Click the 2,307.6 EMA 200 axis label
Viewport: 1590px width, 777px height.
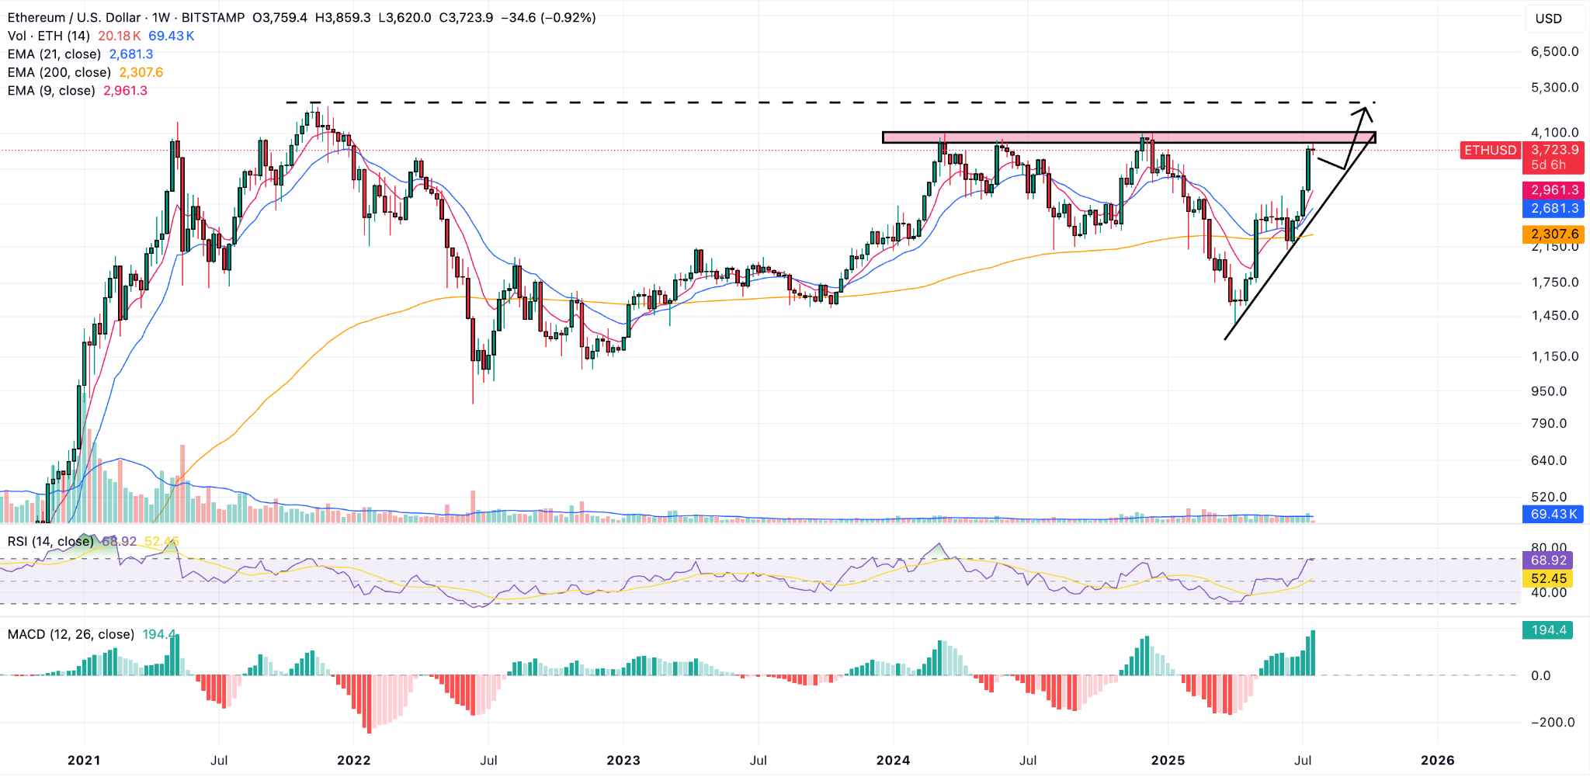(x=1554, y=234)
